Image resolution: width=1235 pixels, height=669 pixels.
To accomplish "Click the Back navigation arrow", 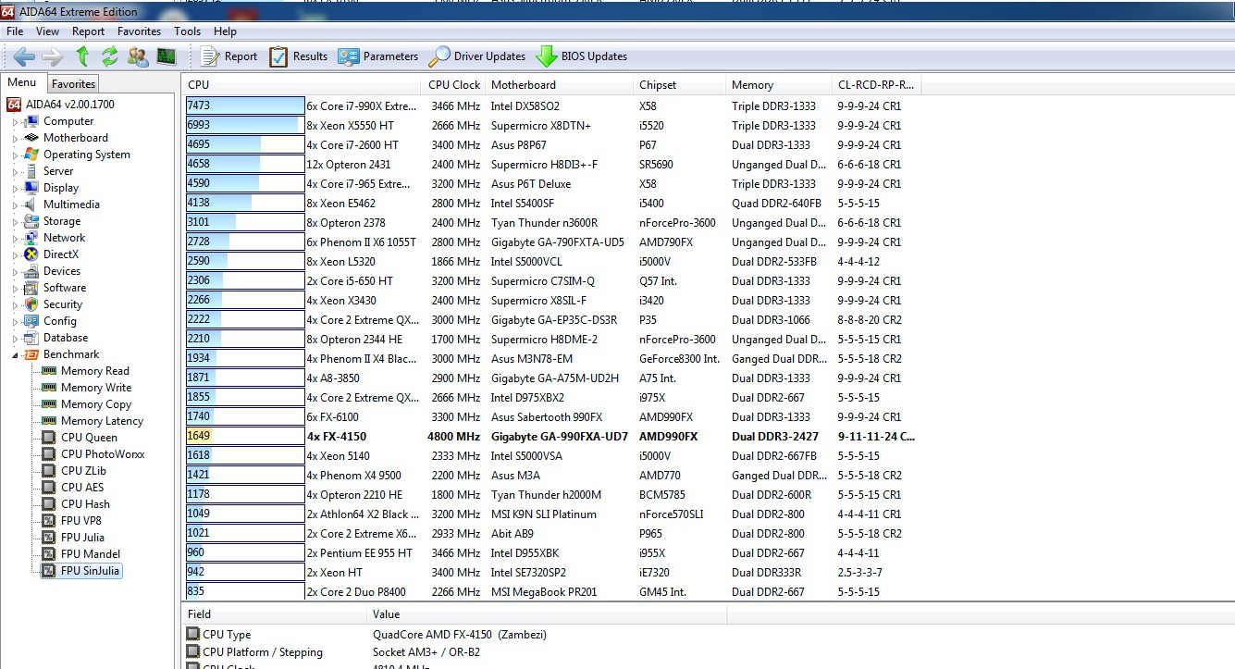I will point(24,56).
